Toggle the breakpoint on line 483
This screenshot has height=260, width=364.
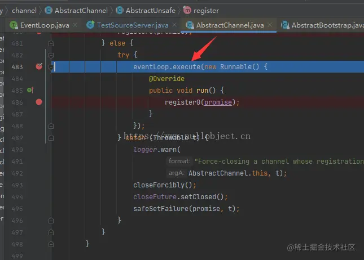(x=39, y=66)
